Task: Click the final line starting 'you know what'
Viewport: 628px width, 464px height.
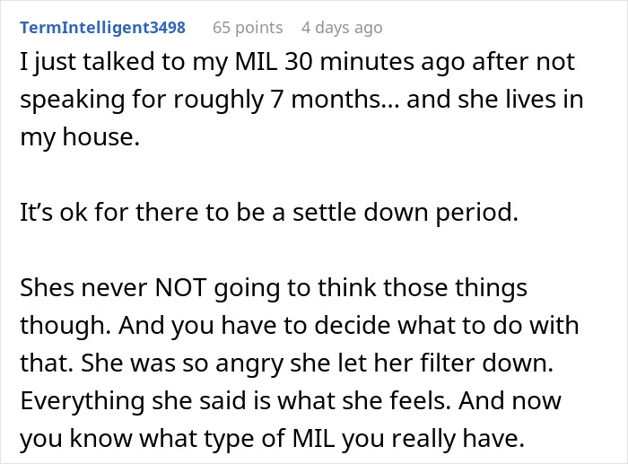Action: click(273, 438)
